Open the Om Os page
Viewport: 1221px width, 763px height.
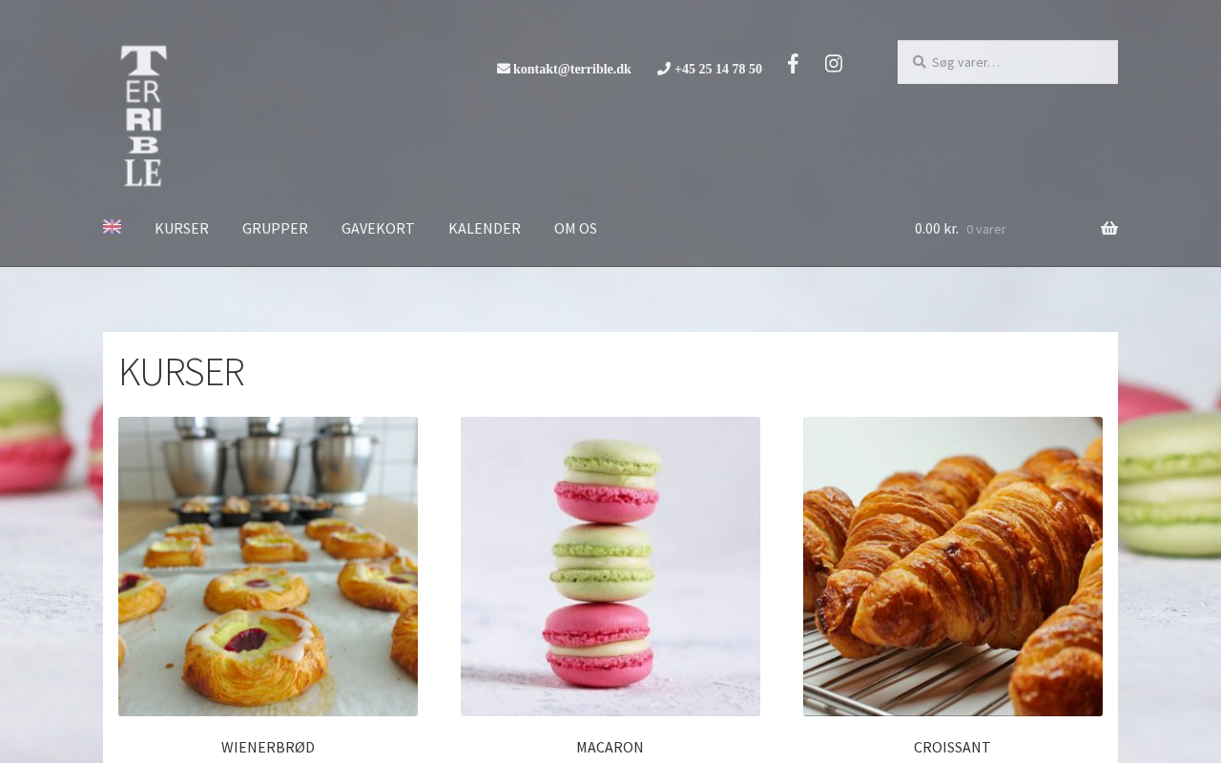click(575, 229)
